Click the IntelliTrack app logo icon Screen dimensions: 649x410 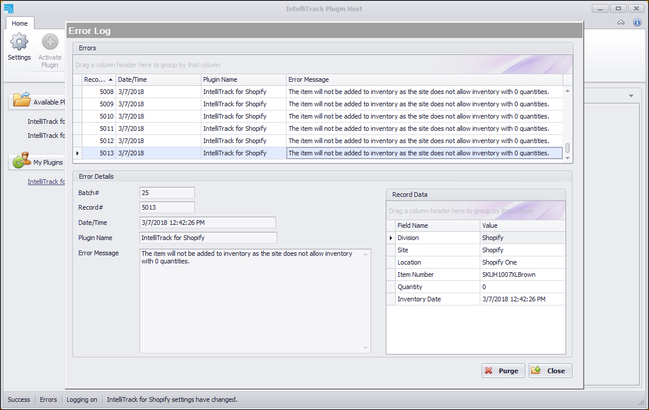(x=9, y=8)
